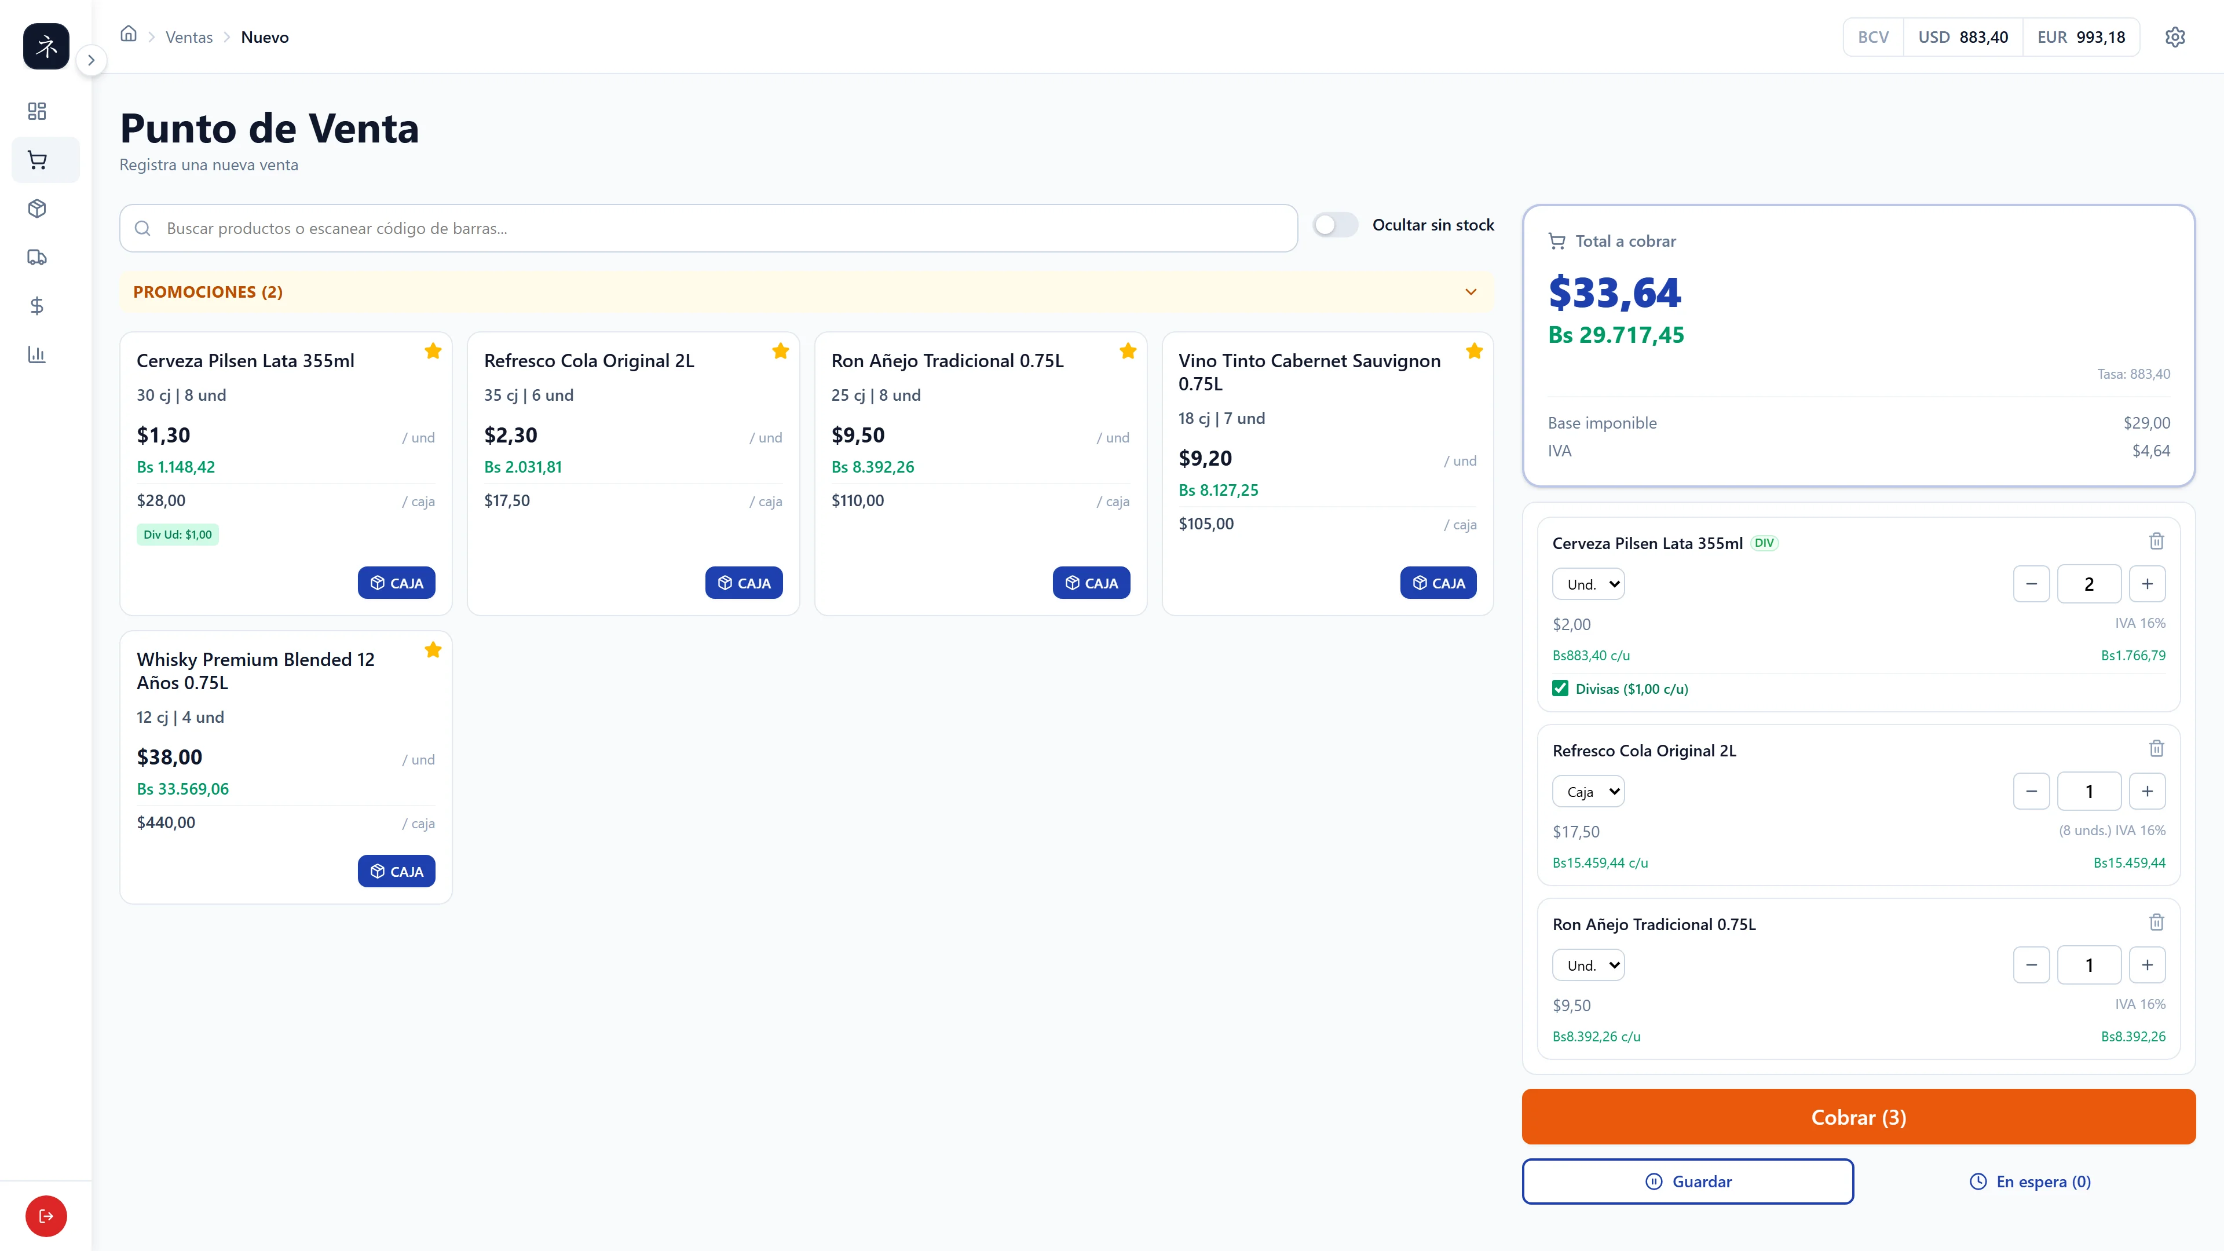Click the app logo in sidebar
This screenshot has width=2224, height=1251.
pos(46,46)
